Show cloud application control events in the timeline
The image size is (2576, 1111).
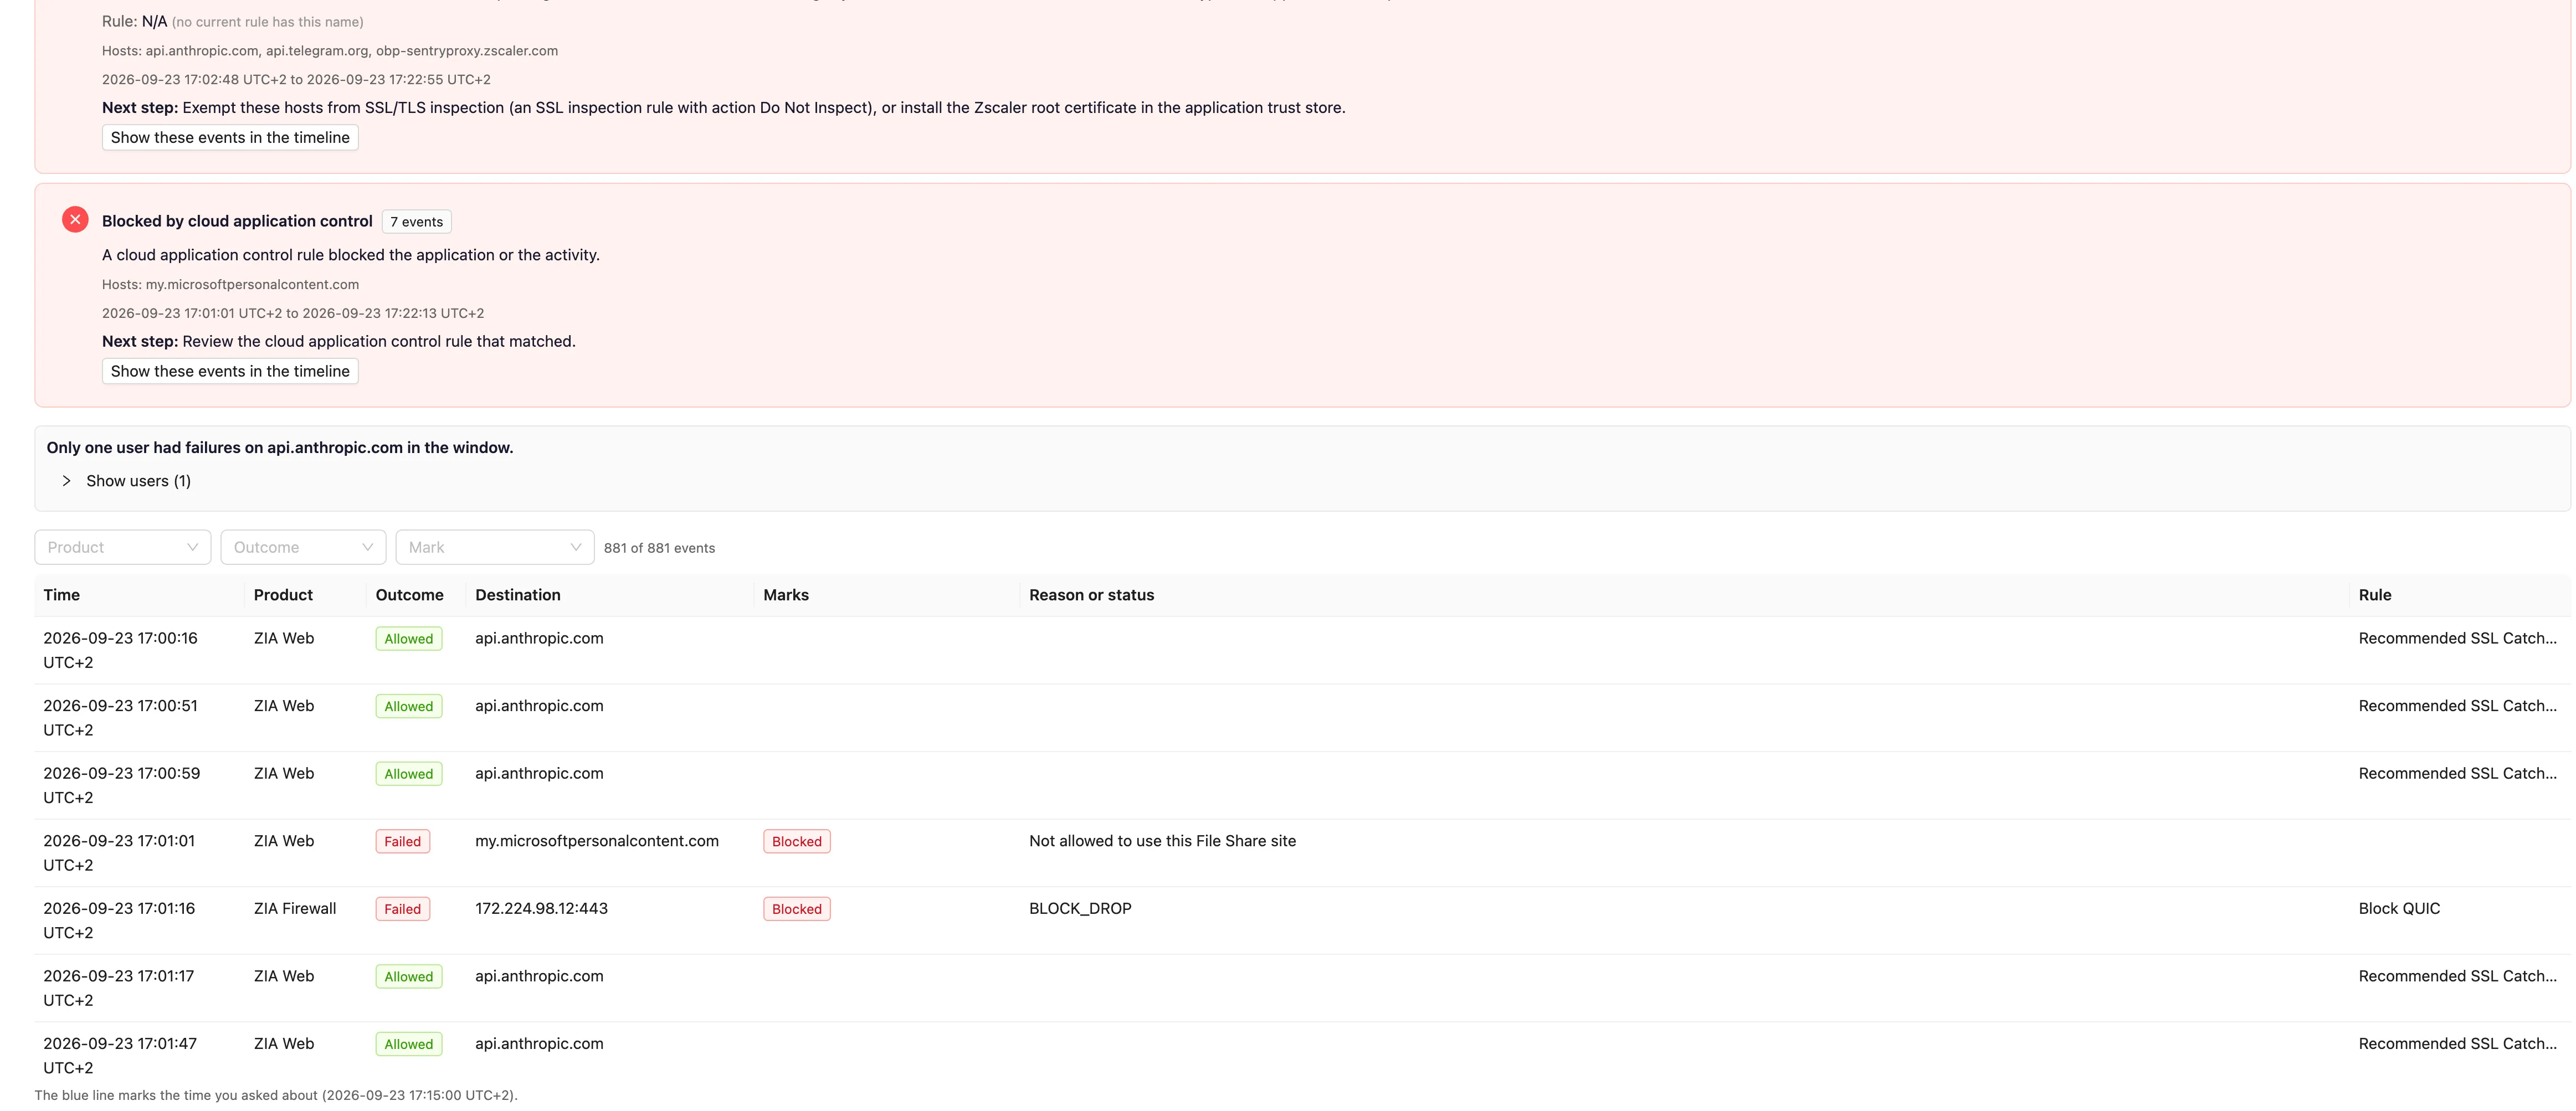coord(230,371)
